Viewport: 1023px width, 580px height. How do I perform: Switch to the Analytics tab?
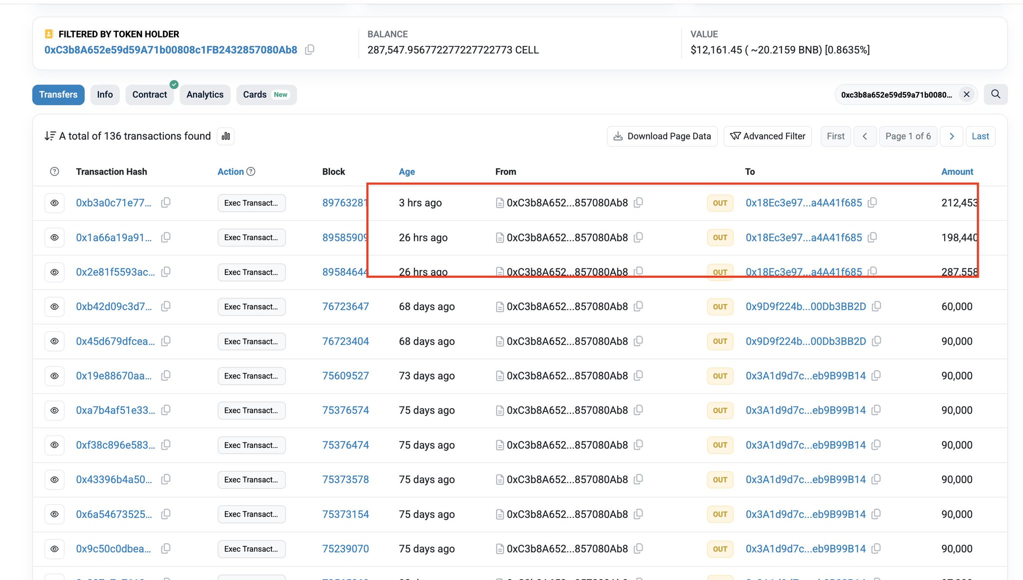pyautogui.click(x=205, y=94)
